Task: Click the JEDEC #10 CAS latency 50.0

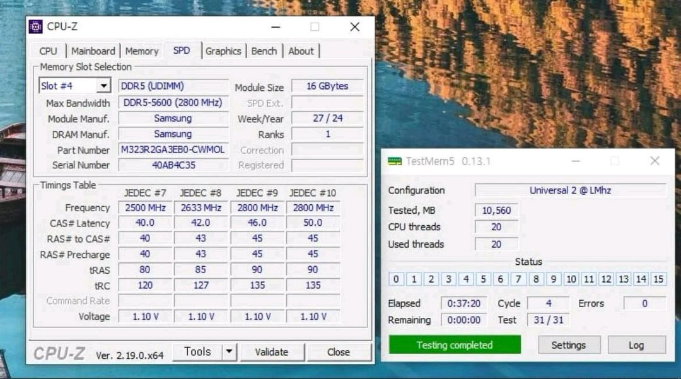Action: (x=313, y=223)
